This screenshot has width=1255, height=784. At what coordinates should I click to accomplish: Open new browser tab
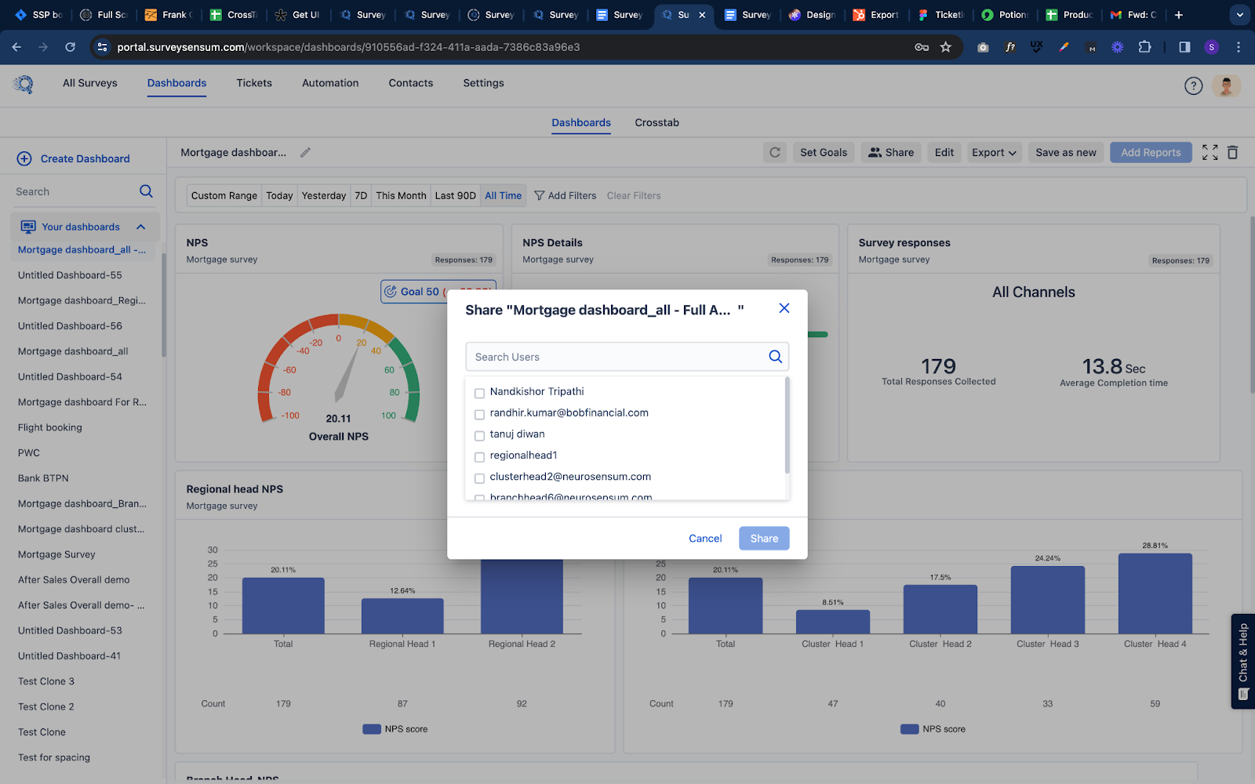(1178, 15)
